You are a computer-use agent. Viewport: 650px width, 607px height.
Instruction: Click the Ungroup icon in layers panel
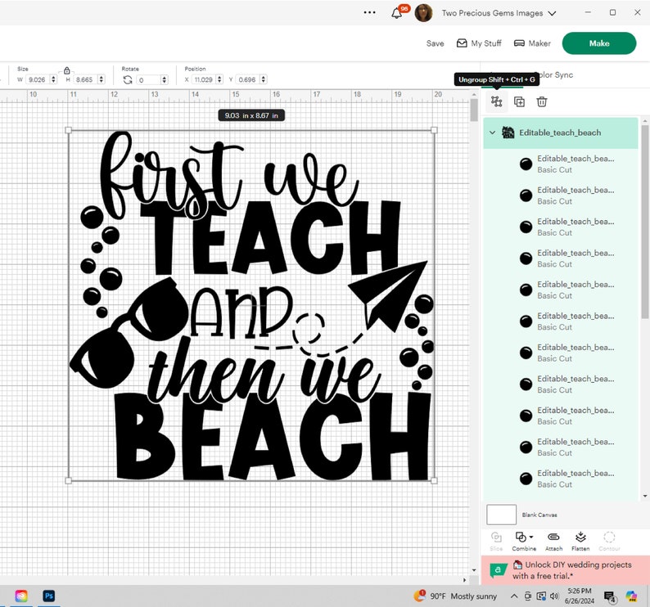point(496,101)
